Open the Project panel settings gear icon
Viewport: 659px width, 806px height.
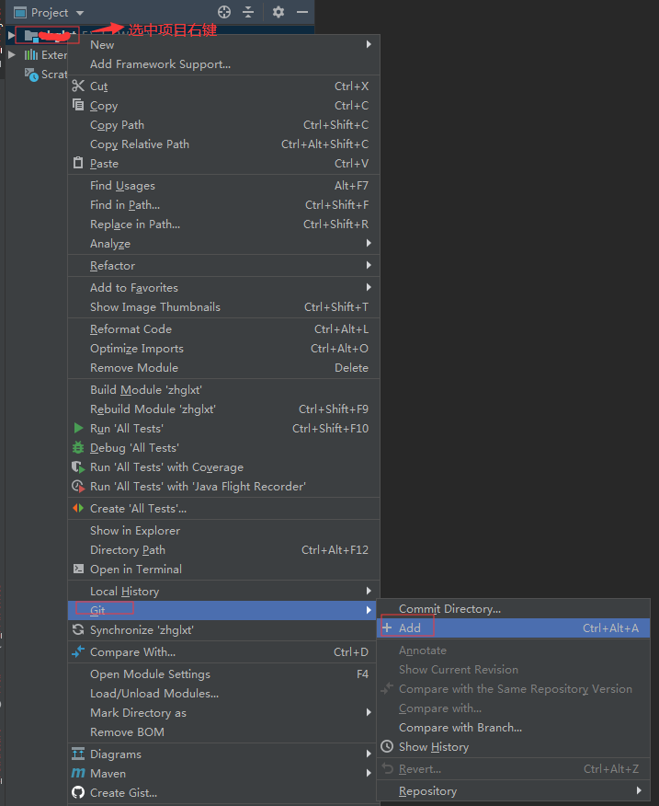[x=278, y=14]
